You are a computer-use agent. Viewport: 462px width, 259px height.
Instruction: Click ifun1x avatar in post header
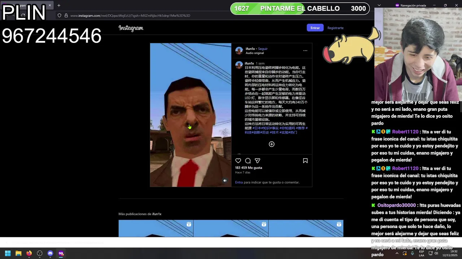(239, 51)
